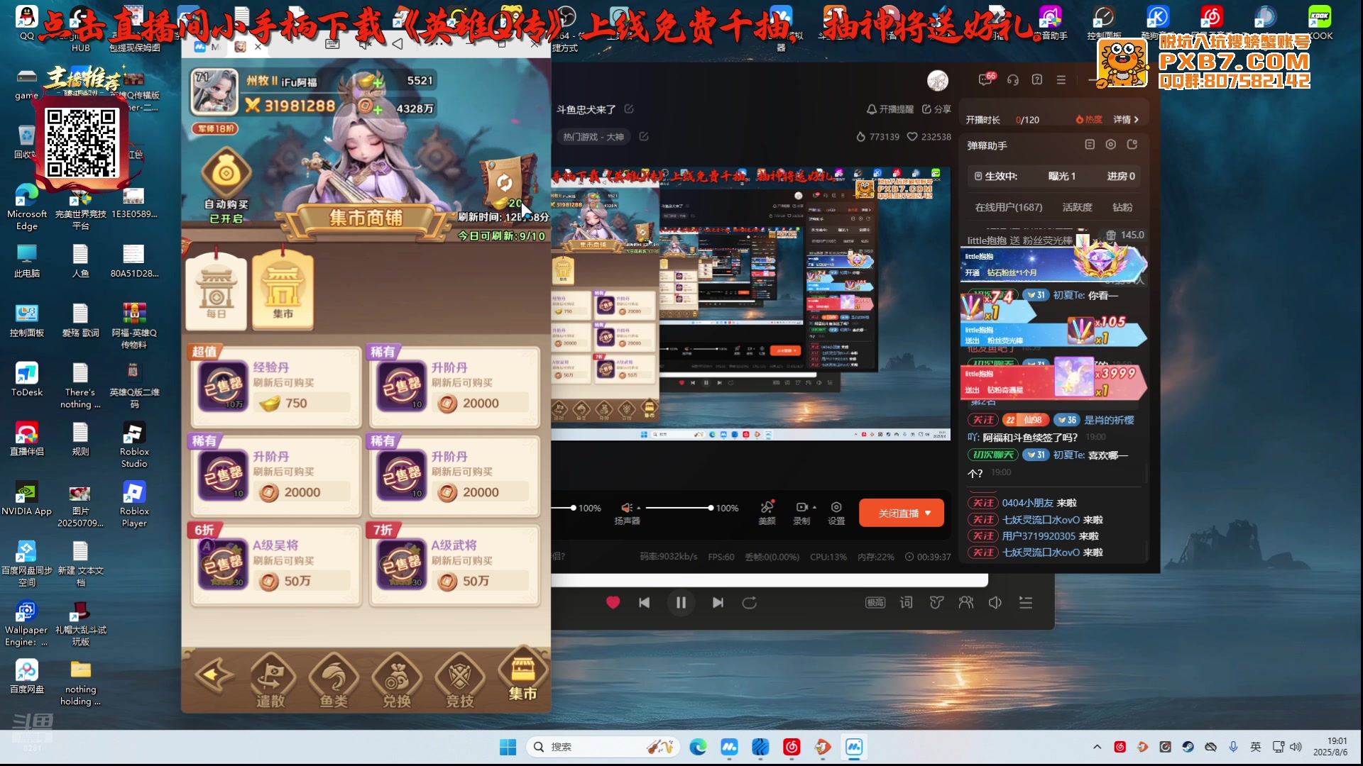1363x766 pixels.
Task: Skip to the next track
Action: pos(718,603)
